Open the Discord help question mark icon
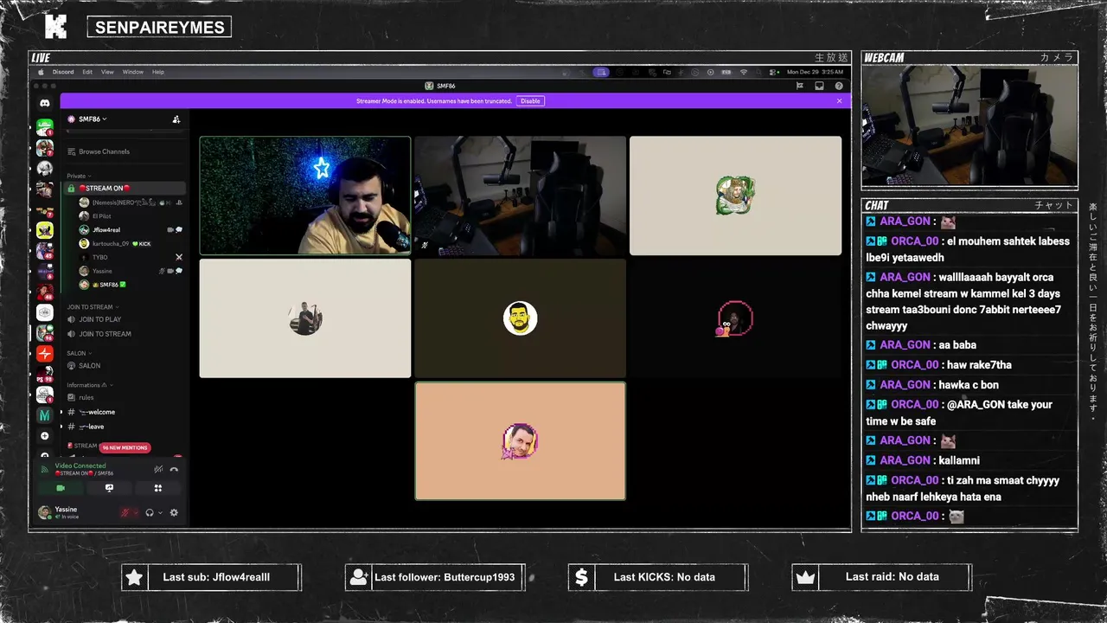Screen dimensions: 1107x623 pyautogui.click(x=839, y=86)
